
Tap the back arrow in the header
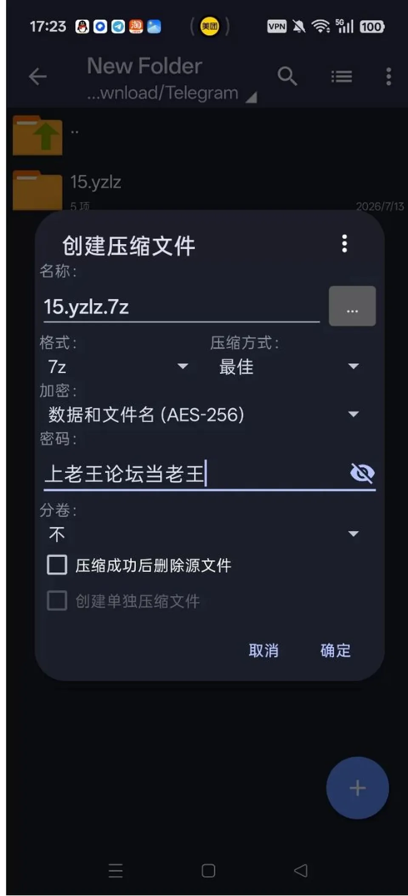(37, 77)
